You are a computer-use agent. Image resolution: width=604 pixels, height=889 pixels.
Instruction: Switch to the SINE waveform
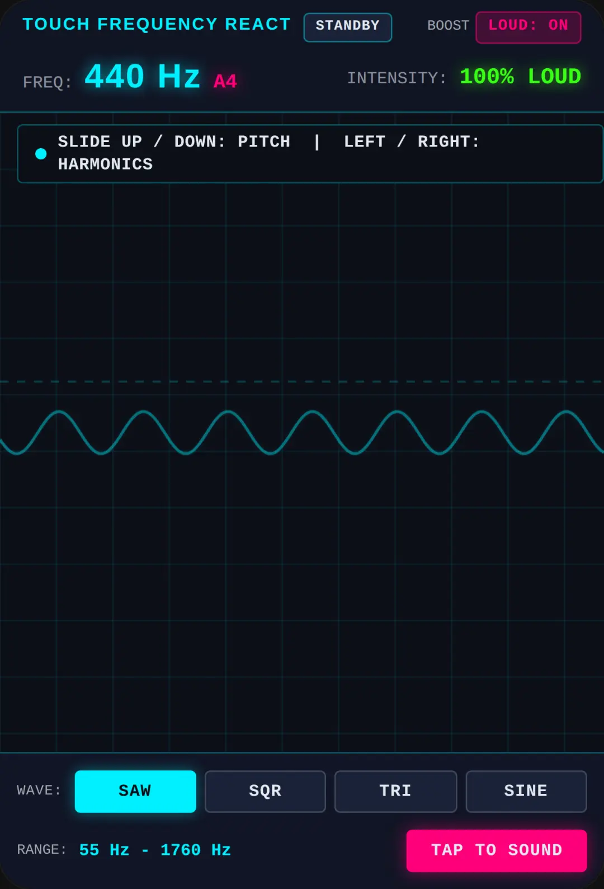pos(526,791)
